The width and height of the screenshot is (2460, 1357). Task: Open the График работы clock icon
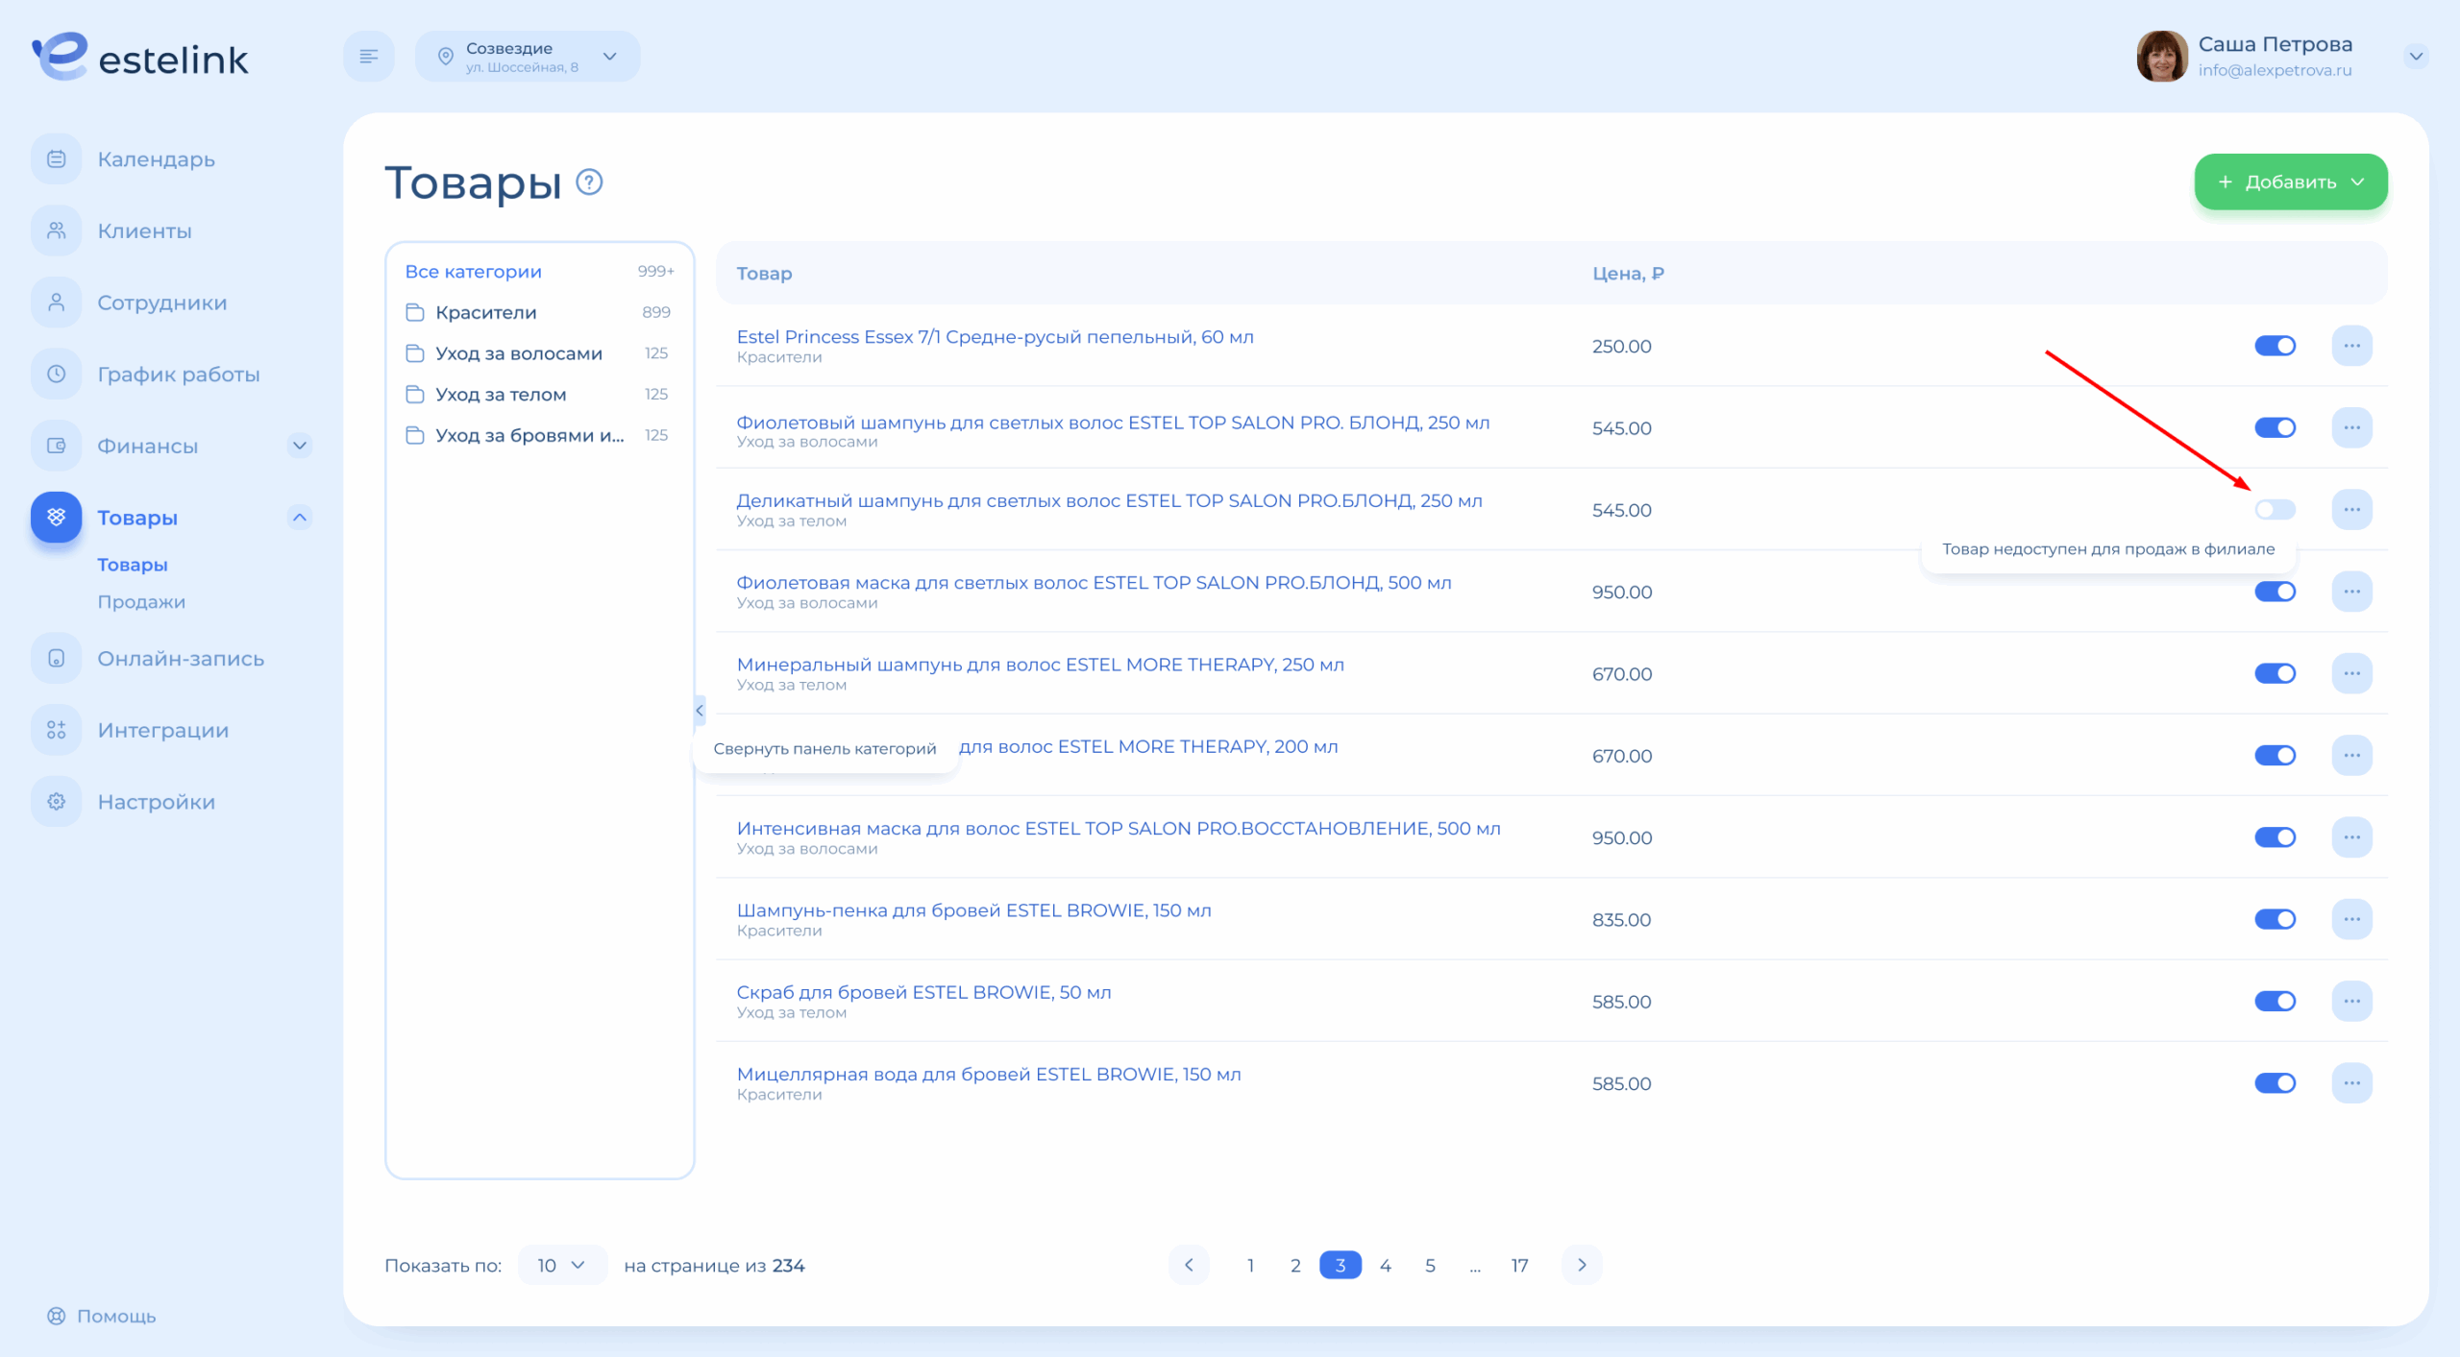click(x=57, y=374)
